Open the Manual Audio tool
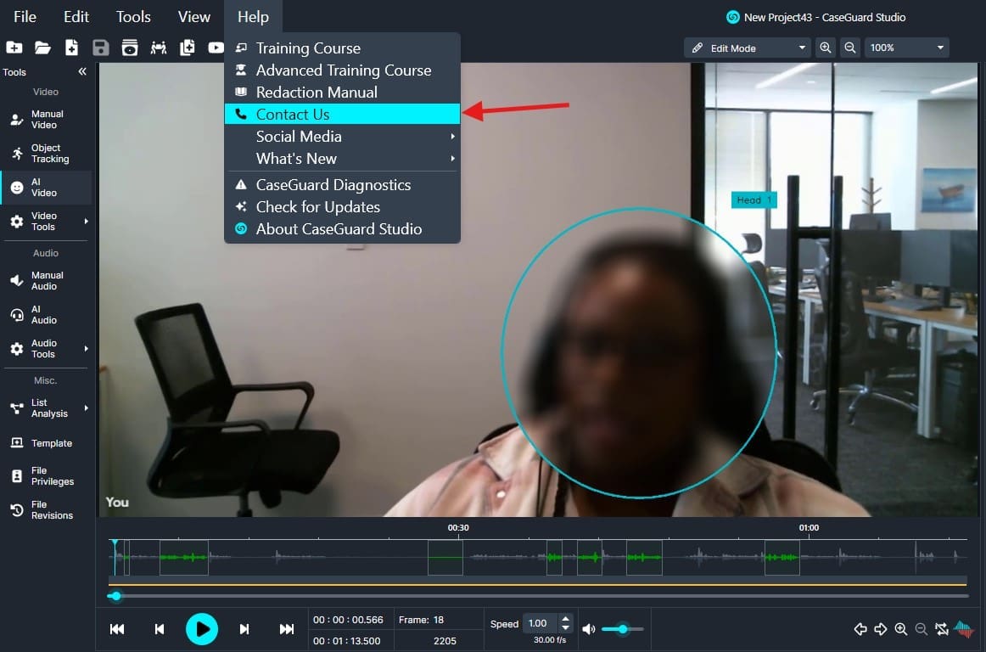The image size is (986, 652). tap(47, 281)
